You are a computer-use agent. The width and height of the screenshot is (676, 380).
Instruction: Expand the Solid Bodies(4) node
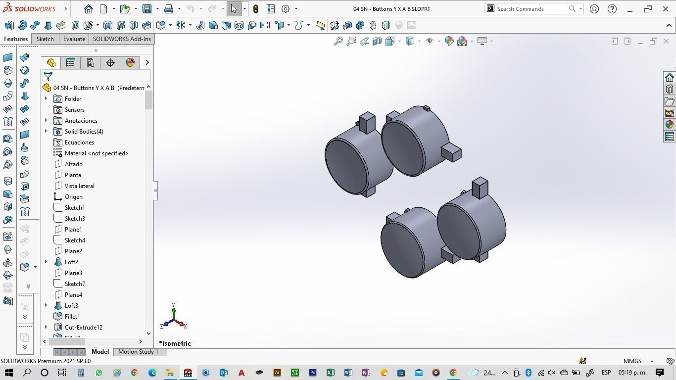coord(46,132)
